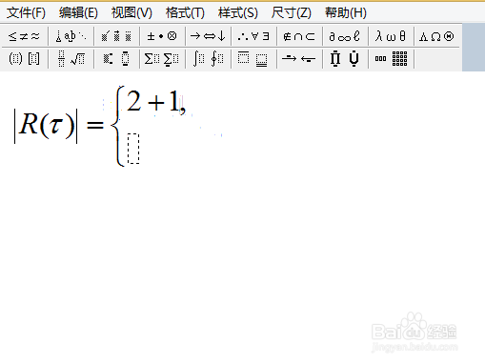
Task: Open spaces and ellipses palette
Action: [x=71, y=36]
